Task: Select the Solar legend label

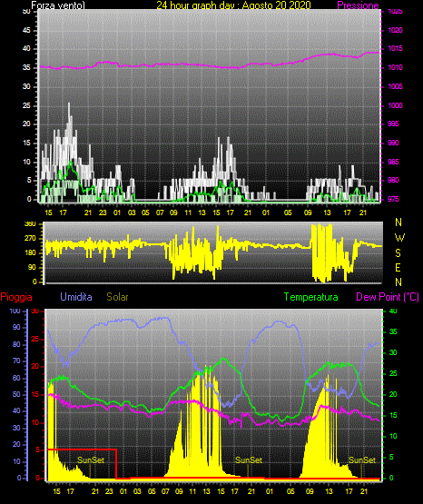Action: click(x=117, y=297)
